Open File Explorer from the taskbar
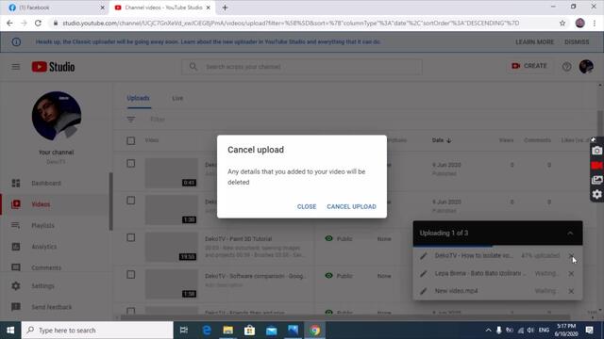Viewport: 604px width, 339px height. (x=228, y=331)
